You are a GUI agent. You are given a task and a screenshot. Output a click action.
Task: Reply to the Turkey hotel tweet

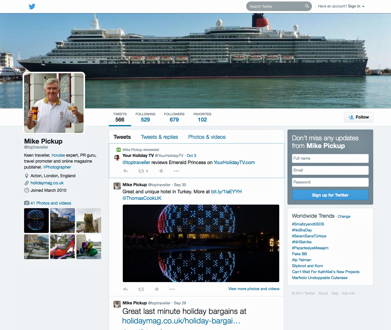[125, 289]
